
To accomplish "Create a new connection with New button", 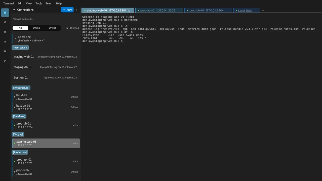I will [x=67, y=10].
